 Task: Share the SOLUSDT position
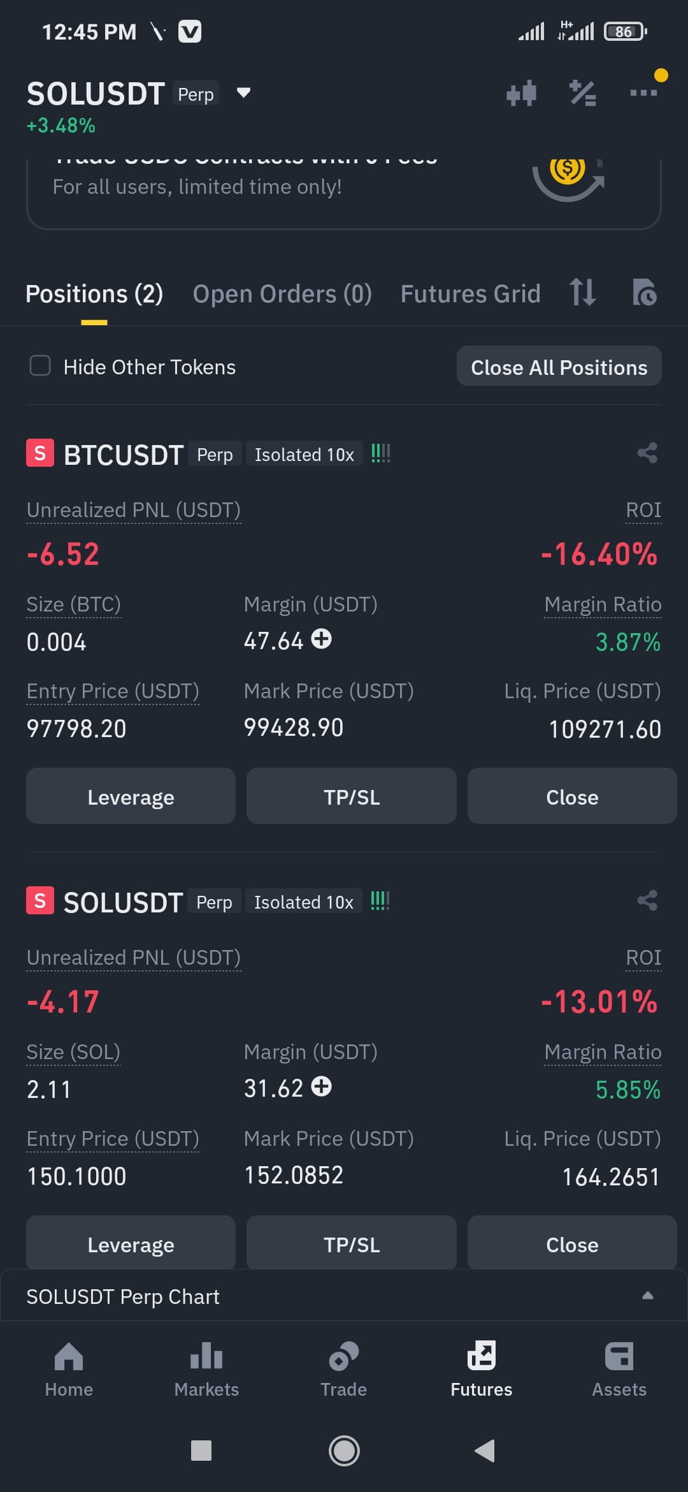pyautogui.click(x=647, y=901)
